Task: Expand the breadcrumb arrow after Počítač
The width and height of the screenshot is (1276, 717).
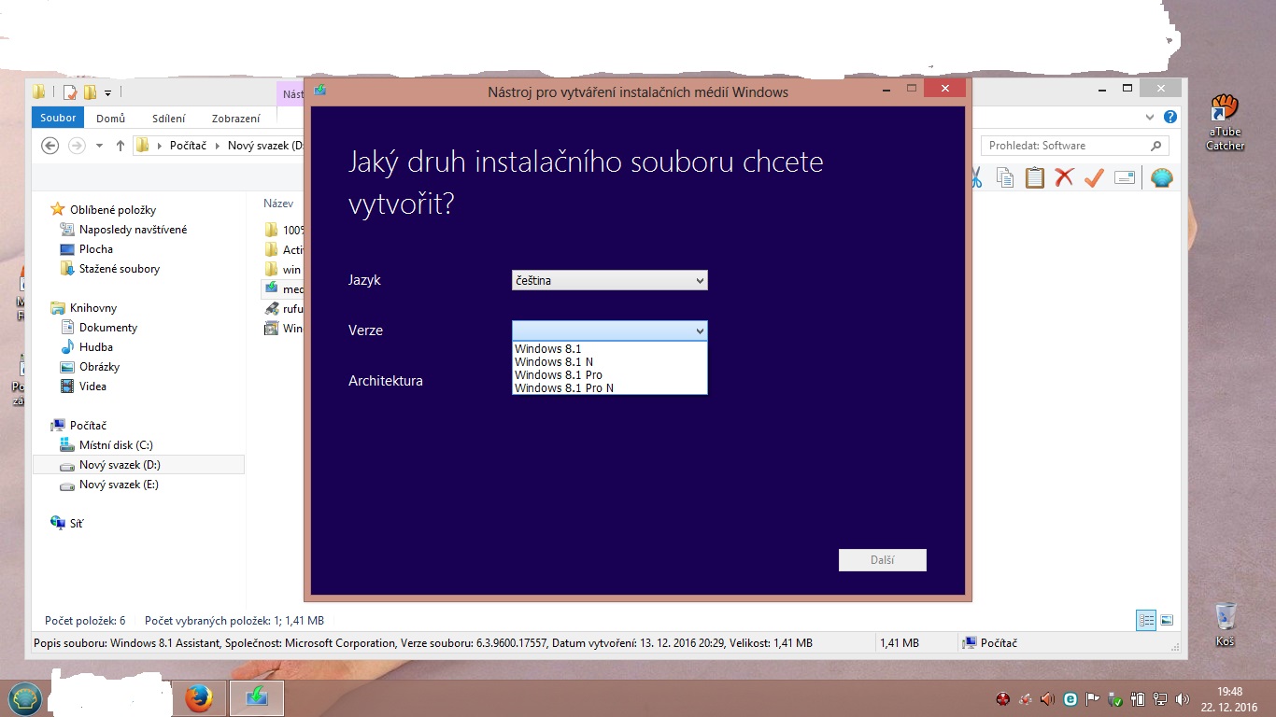Action: click(x=220, y=146)
